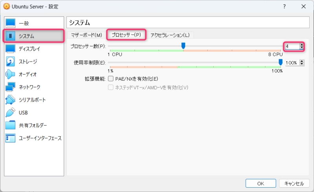The image size is (314, 192).
Task: Click the システム category label in sidebar
Action: point(26,36)
